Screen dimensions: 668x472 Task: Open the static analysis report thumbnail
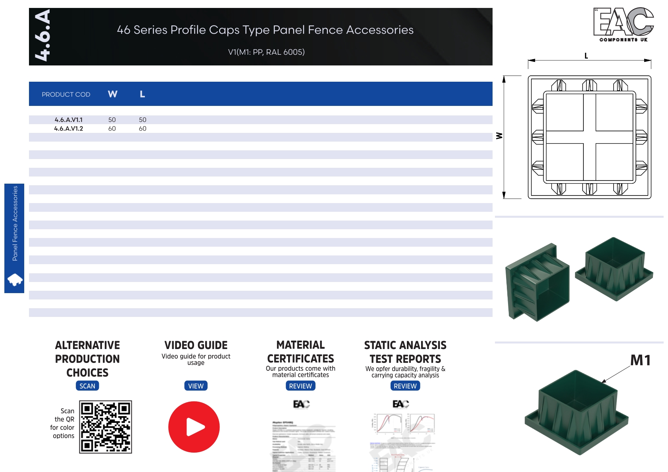tap(403, 442)
